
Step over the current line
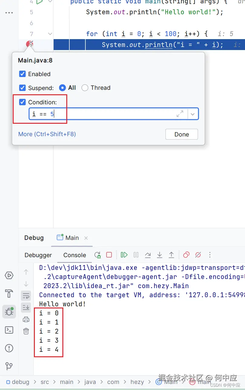click(x=148, y=255)
